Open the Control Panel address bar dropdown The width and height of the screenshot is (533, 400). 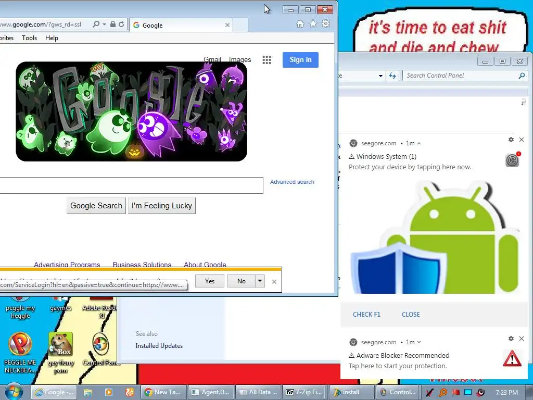pyautogui.click(x=380, y=76)
